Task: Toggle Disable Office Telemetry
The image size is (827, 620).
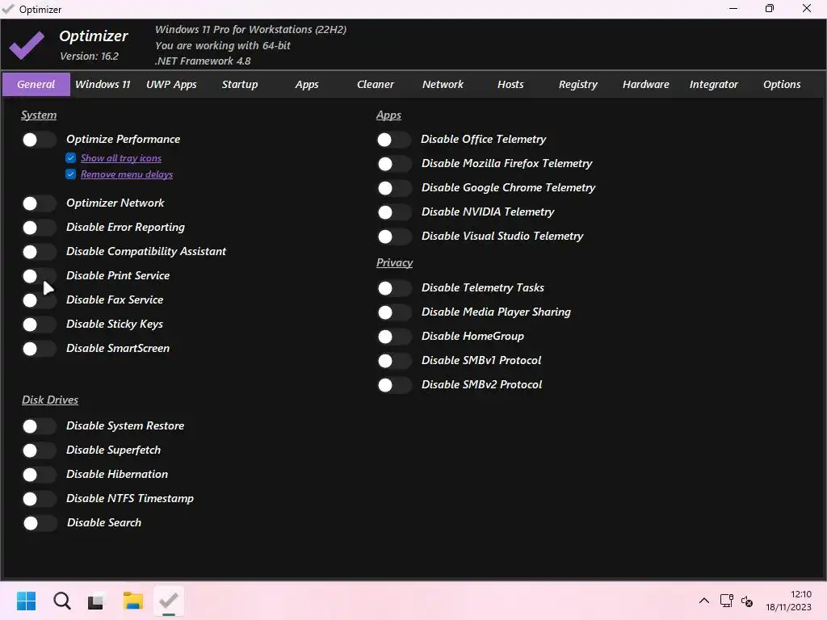Action: click(x=394, y=140)
